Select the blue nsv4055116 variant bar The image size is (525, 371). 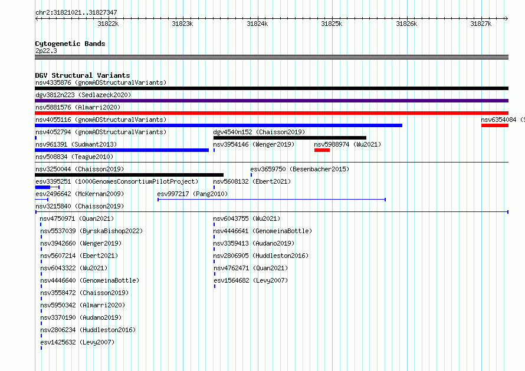[219, 125]
